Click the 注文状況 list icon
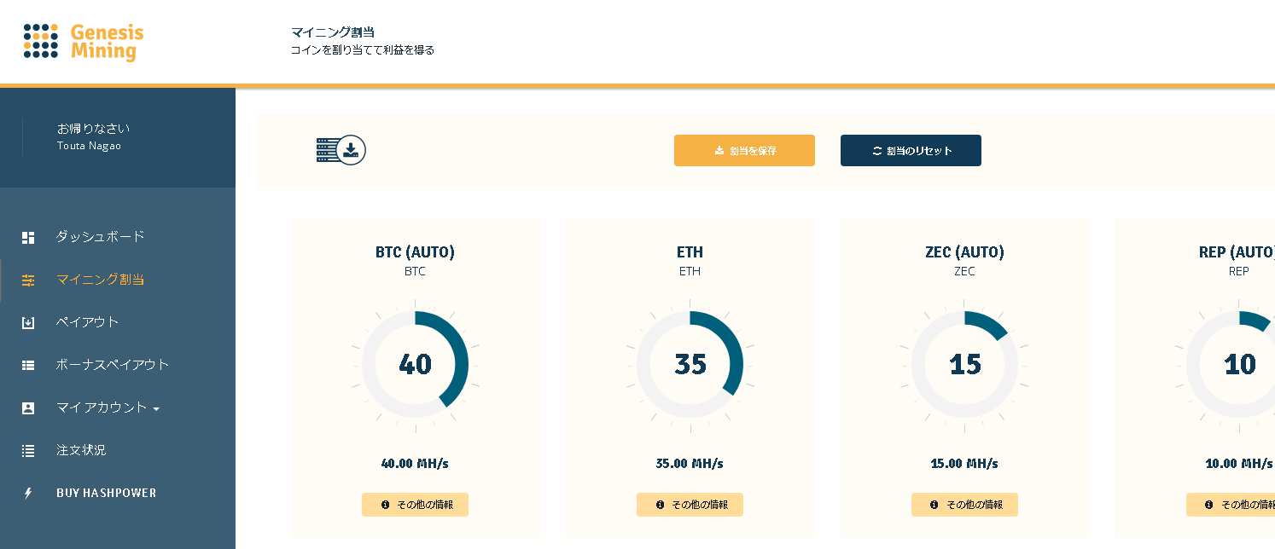The height and width of the screenshot is (549, 1275). pos(28,450)
